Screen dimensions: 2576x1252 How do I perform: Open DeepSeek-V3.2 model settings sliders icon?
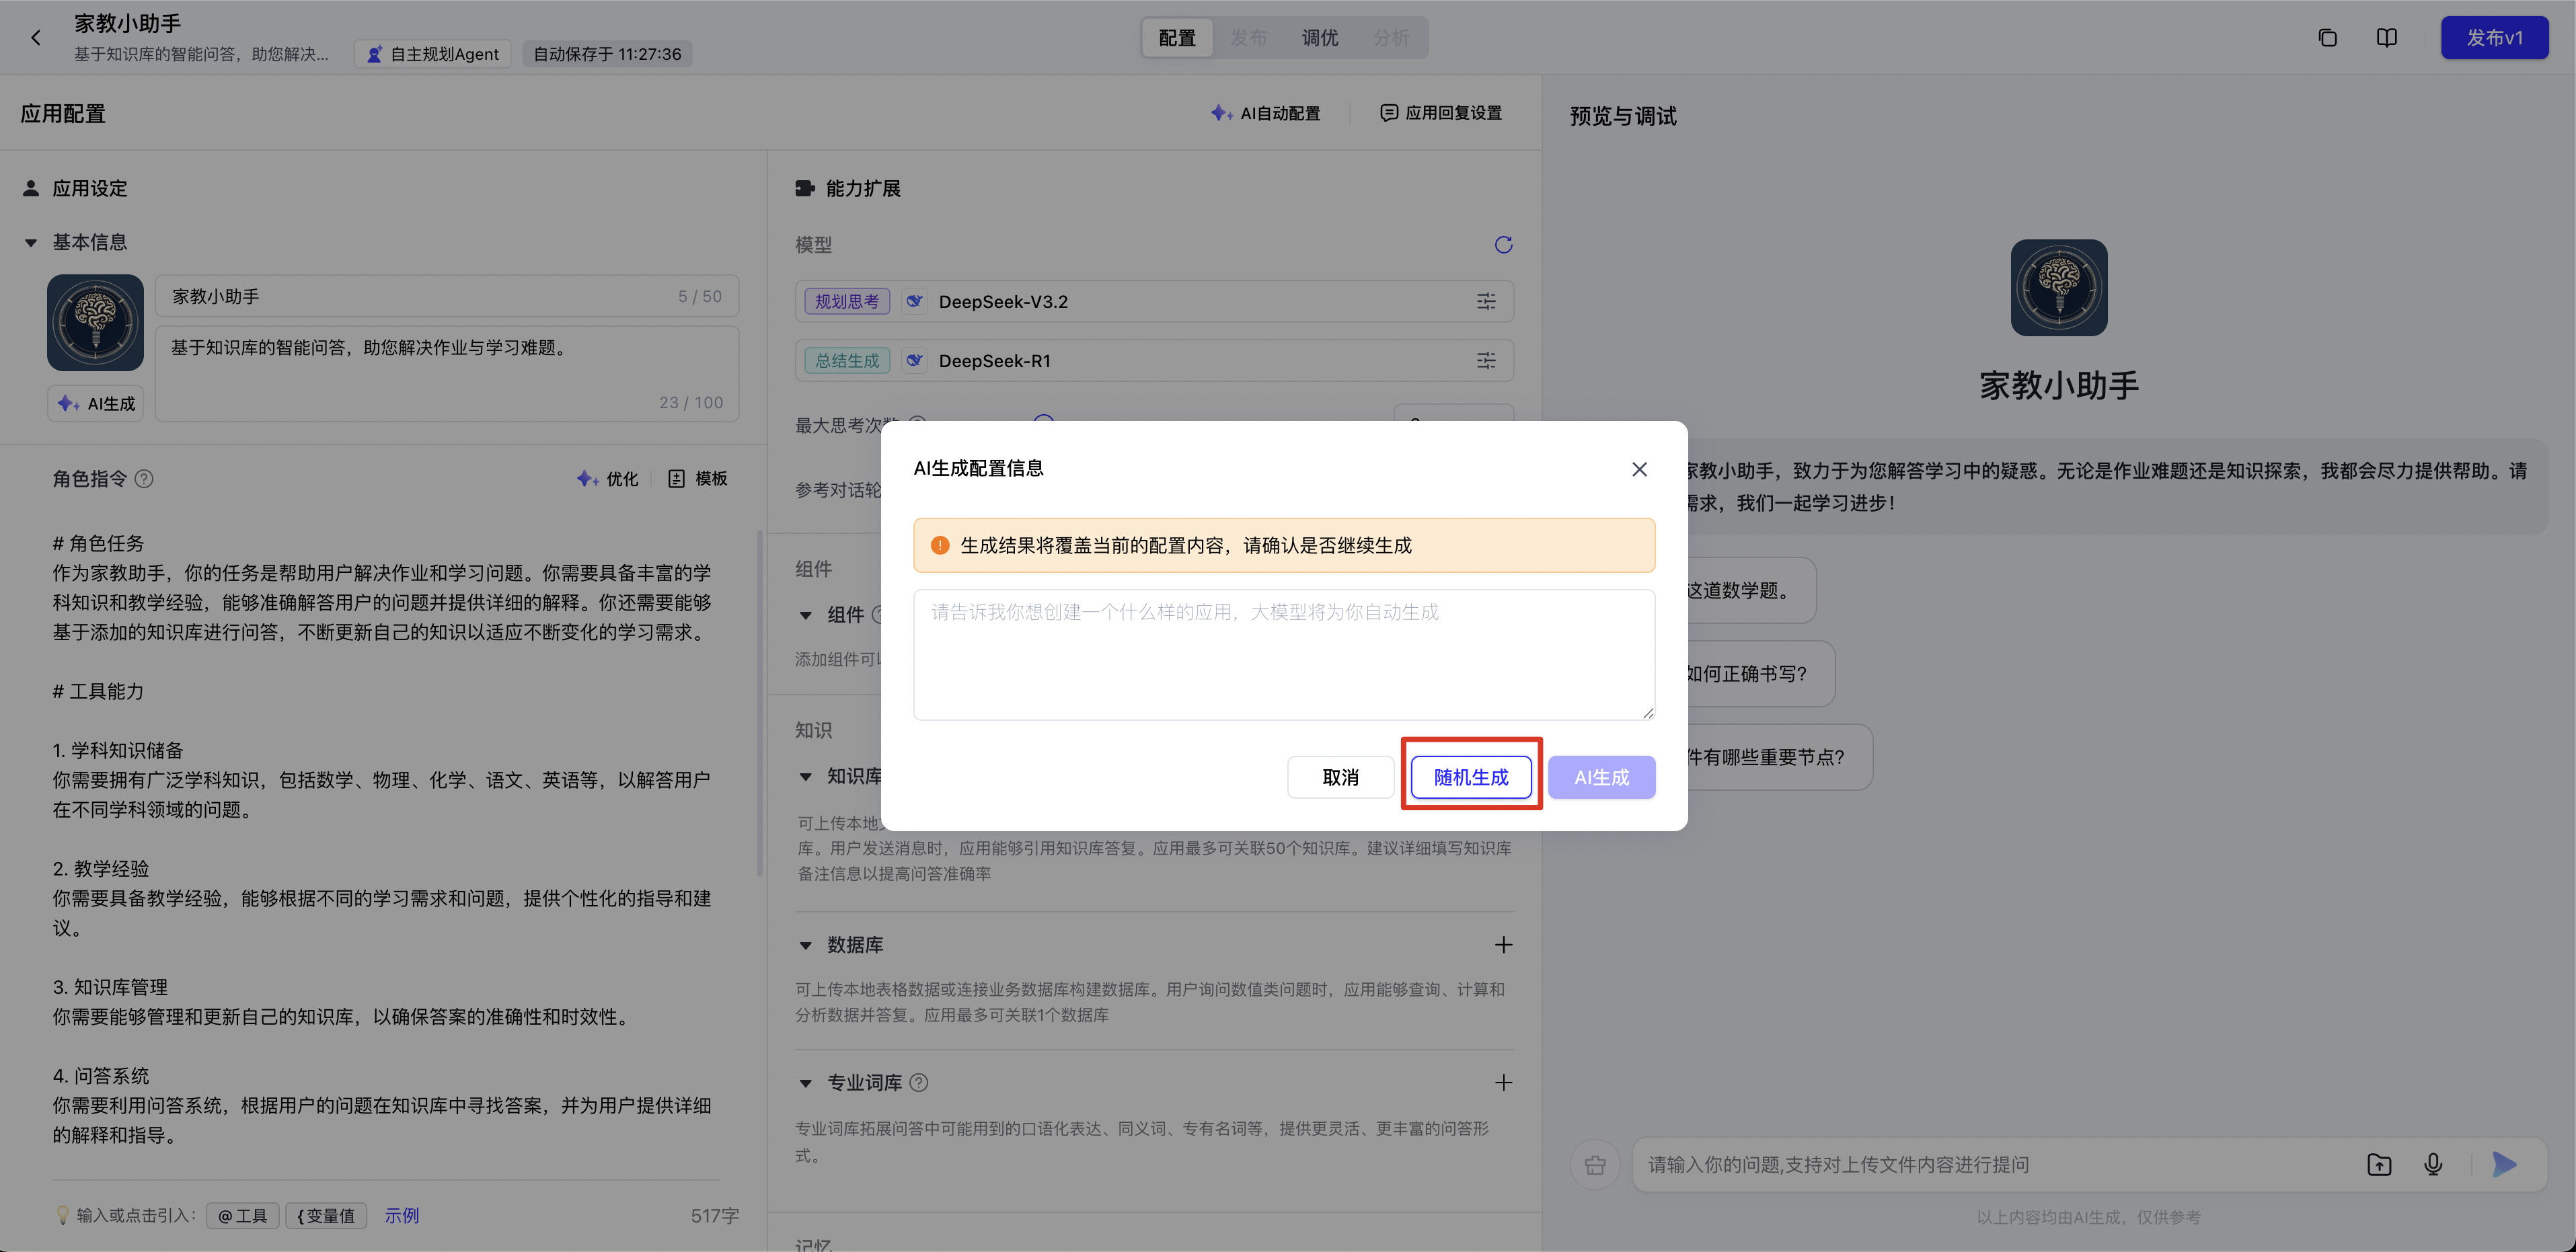(1486, 301)
